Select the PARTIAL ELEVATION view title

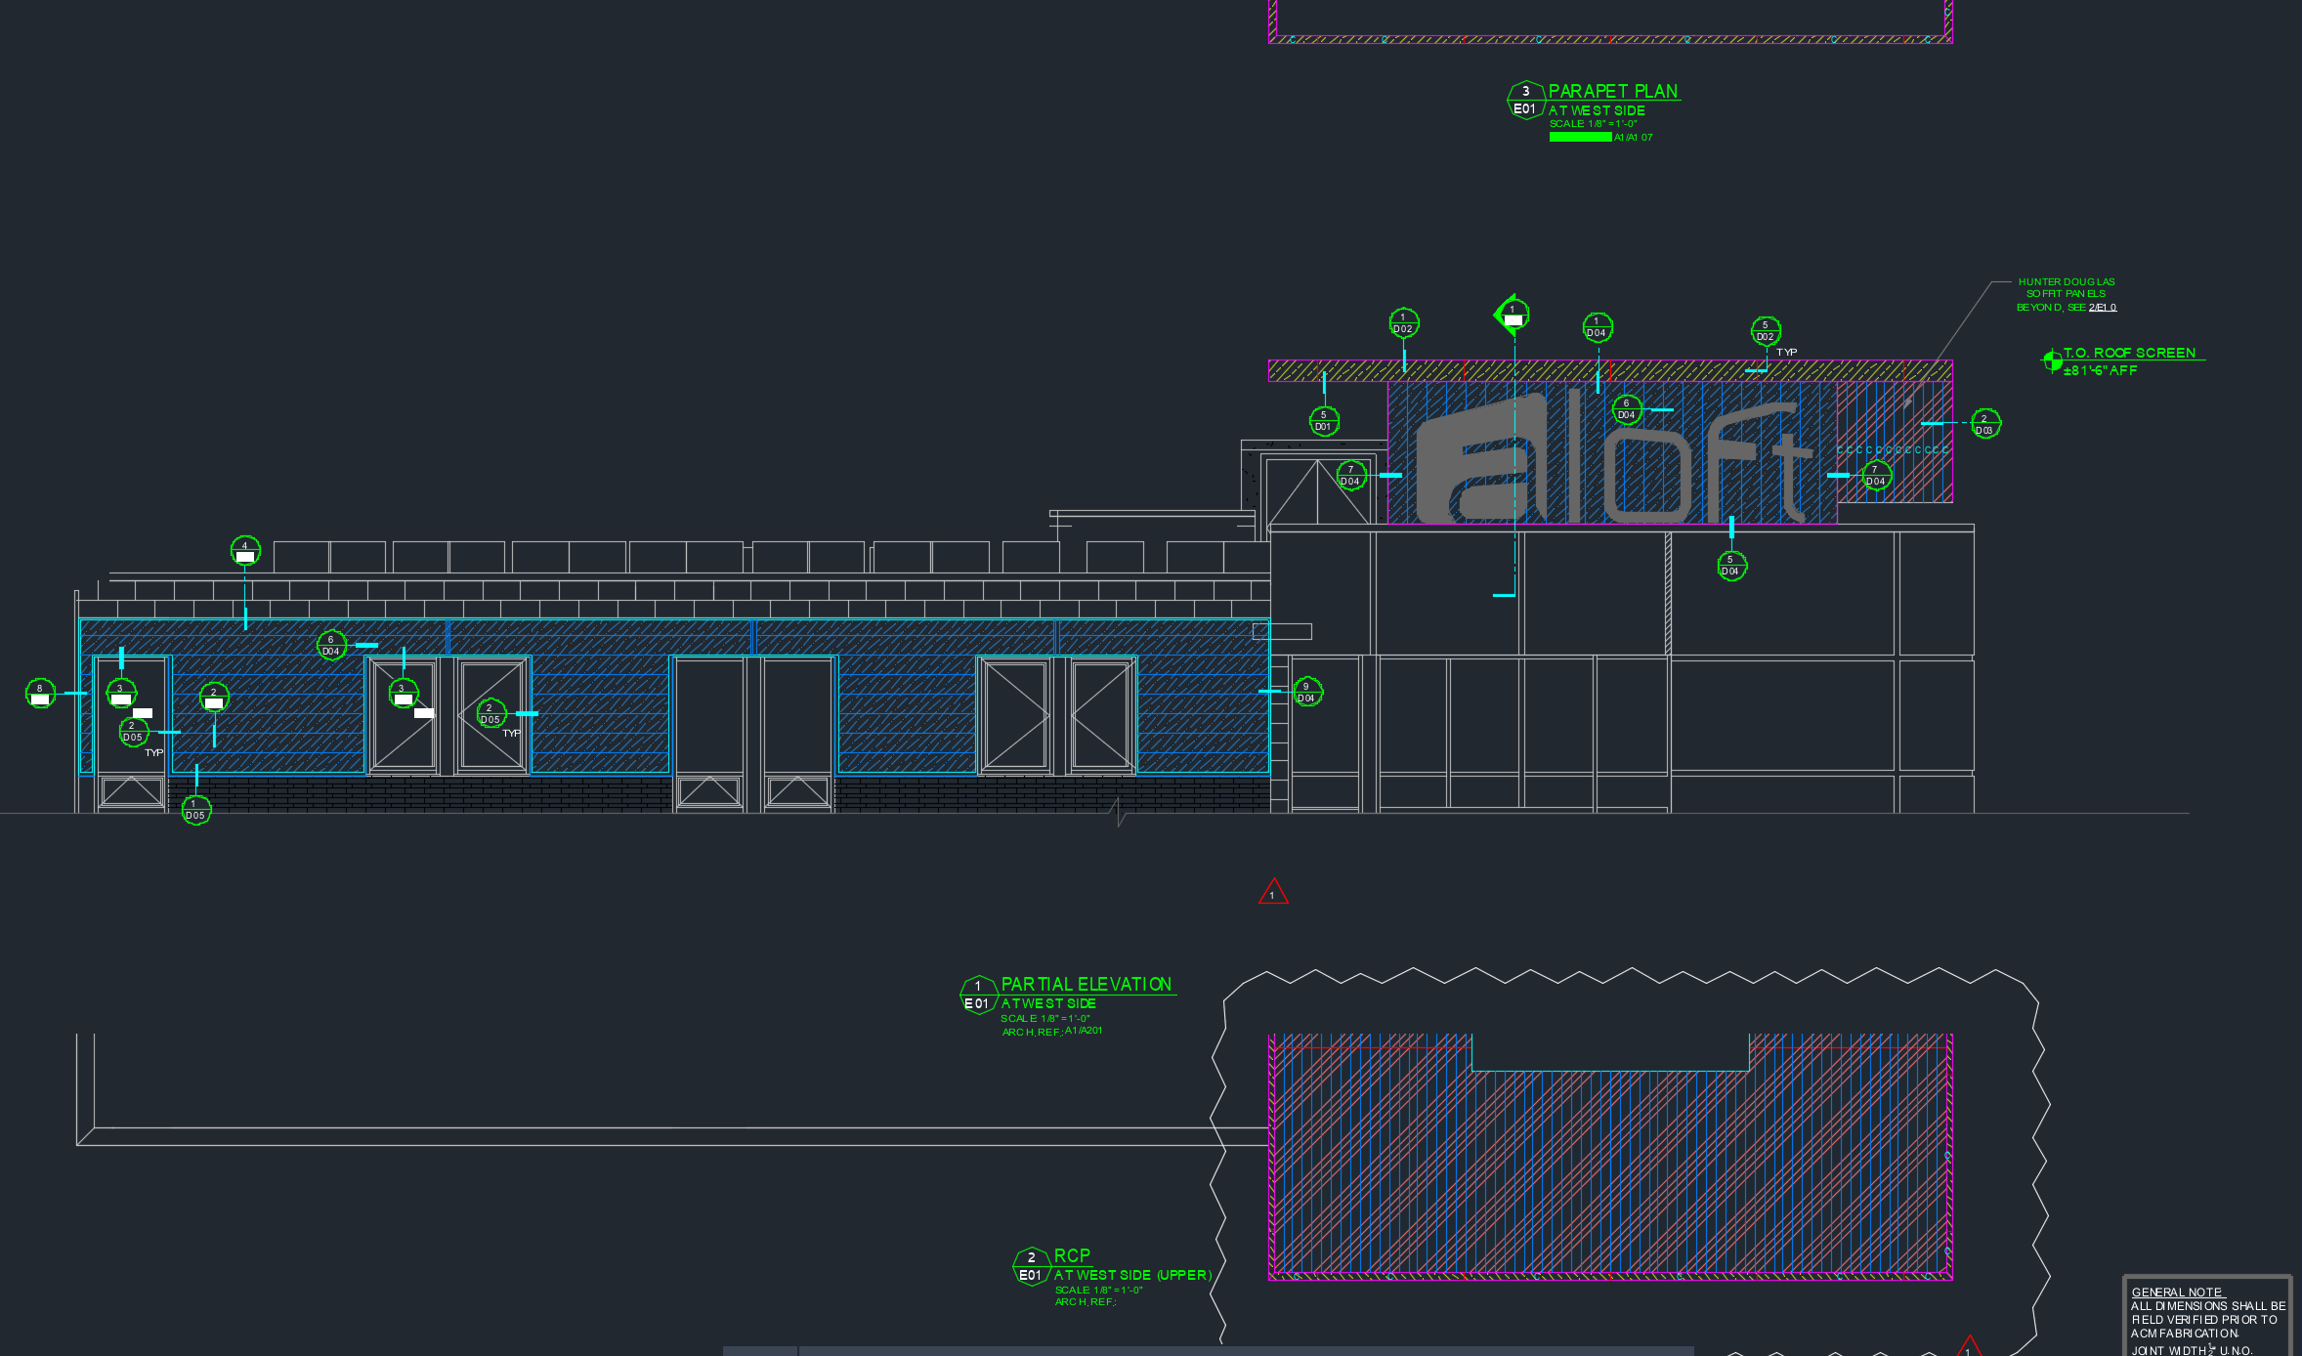coord(1086,985)
